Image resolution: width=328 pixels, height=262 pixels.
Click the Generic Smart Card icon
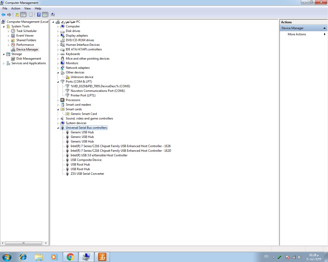[67, 114]
